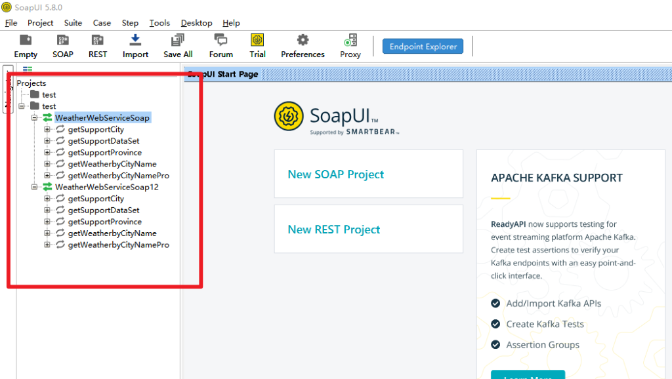The image size is (672, 379).
Task: Click the Proxy toolbar icon
Action: point(350,41)
